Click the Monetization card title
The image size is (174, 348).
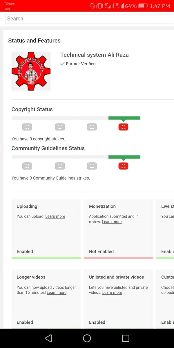click(x=102, y=206)
